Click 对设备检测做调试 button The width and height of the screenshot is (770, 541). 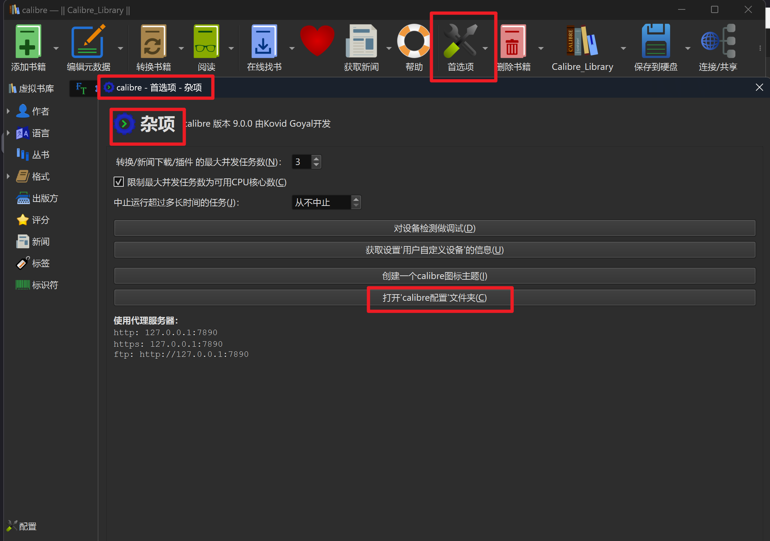[x=434, y=228]
